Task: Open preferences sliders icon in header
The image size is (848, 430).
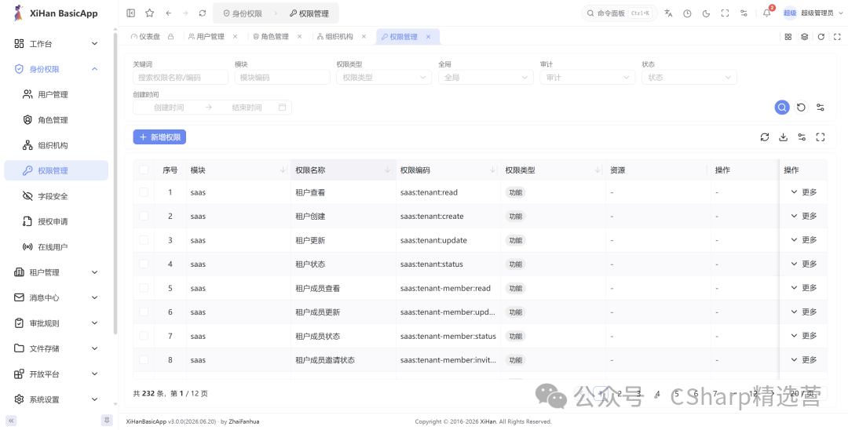Action: [x=744, y=13]
